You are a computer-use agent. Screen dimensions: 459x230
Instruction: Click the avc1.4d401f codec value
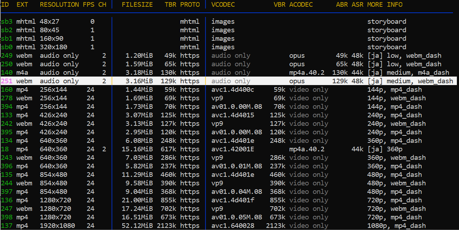(233, 200)
